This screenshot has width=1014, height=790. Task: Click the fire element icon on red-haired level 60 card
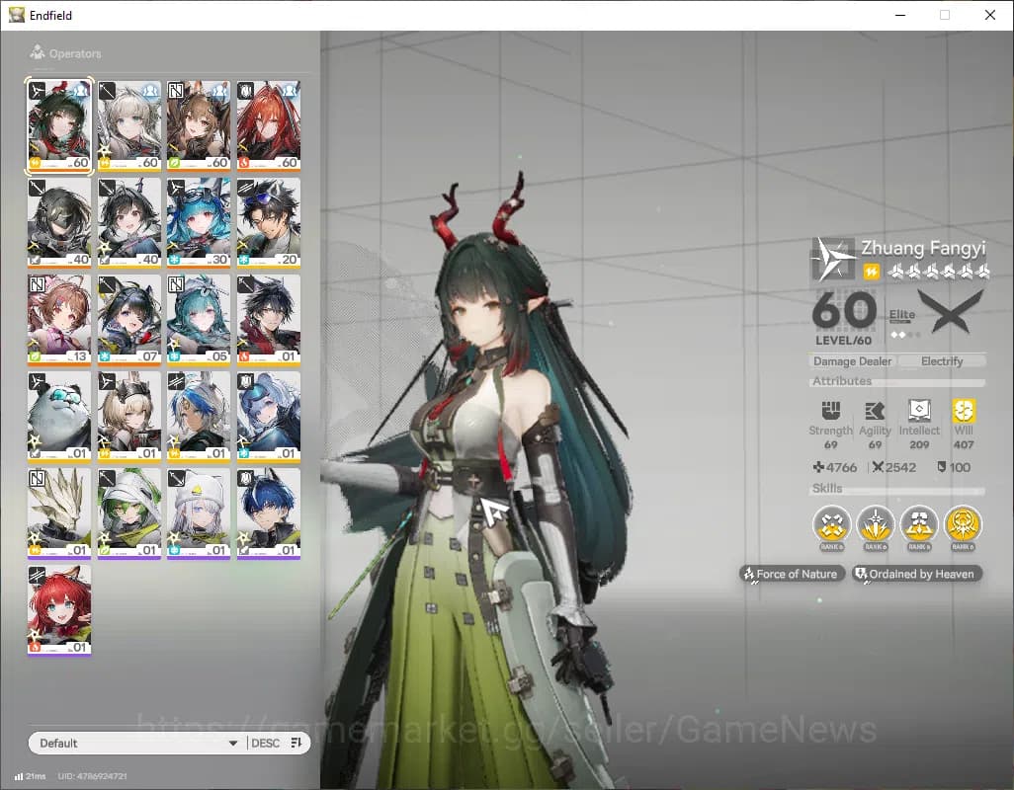coord(244,163)
